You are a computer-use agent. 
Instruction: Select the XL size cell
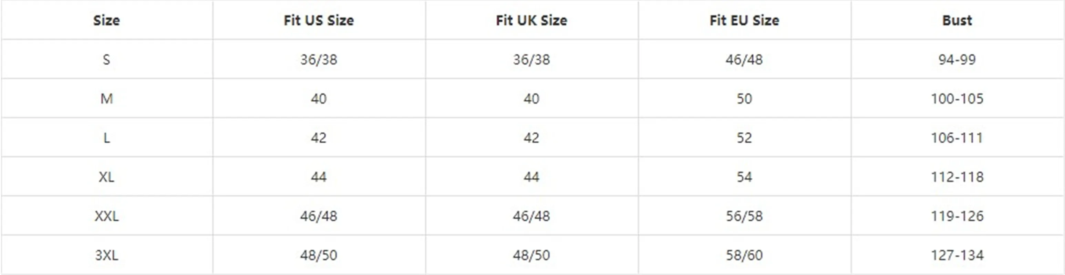click(106, 177)
